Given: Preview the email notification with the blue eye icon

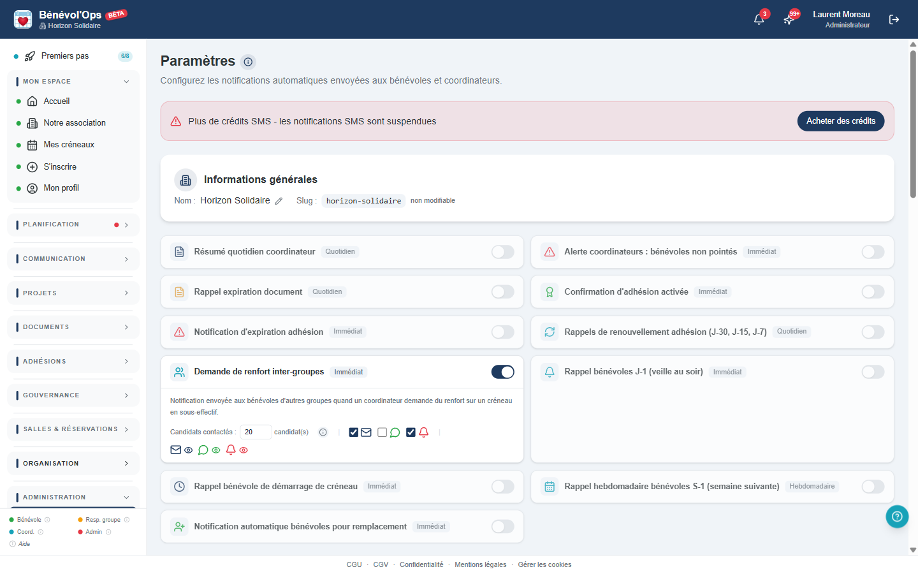Looking at the screenshot, I should click(188, 450).
